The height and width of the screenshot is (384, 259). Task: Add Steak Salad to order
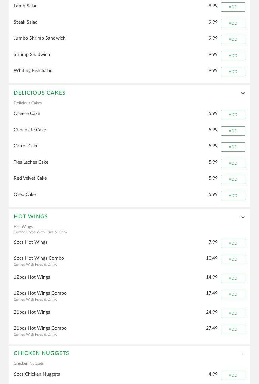[233, 23]
